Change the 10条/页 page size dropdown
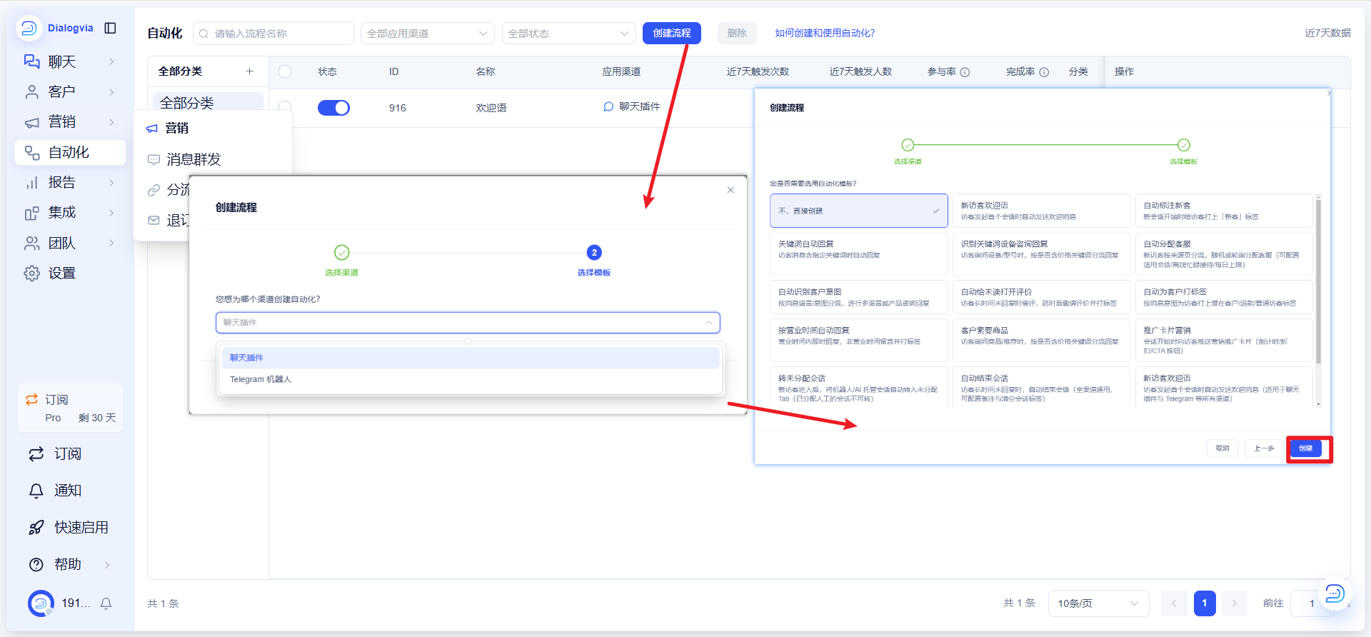 1098,603
